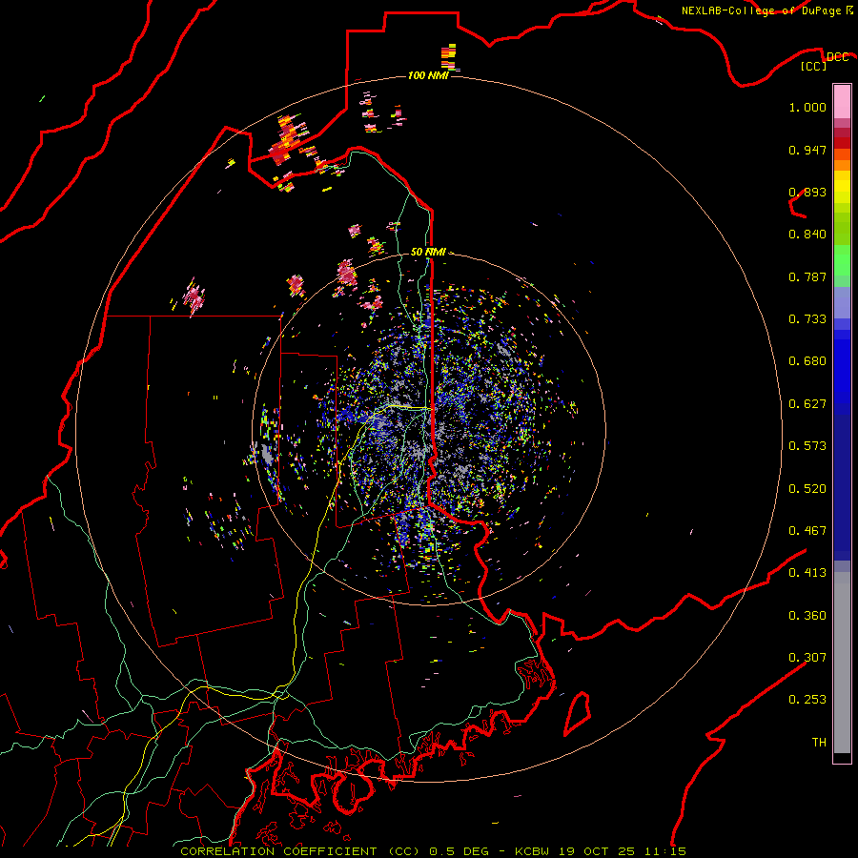Viewport: 858px width, 858px height.
Task: Click the 50 NMI range ring label
Action: tap(428, 252)
